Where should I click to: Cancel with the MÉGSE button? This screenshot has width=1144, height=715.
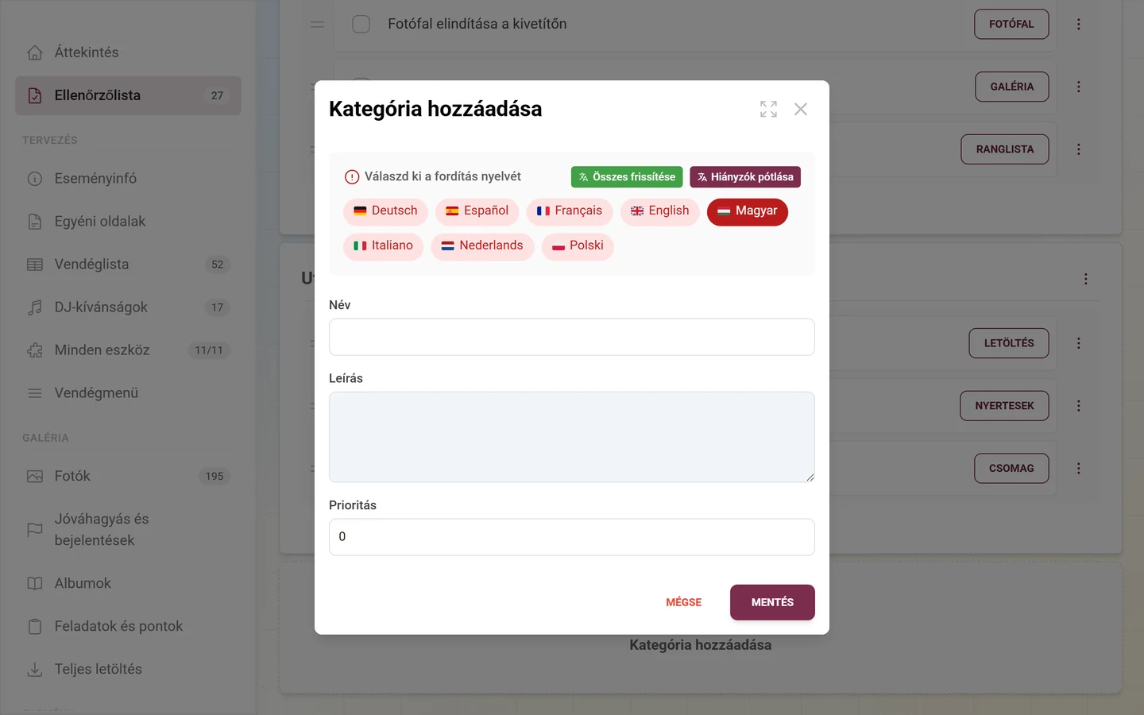[x=684, y=602]
